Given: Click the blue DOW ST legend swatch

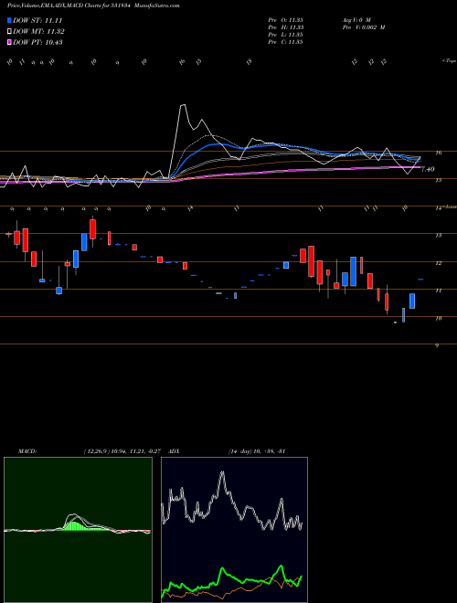Looking at the screenshot, I should [x=9, y=20].
